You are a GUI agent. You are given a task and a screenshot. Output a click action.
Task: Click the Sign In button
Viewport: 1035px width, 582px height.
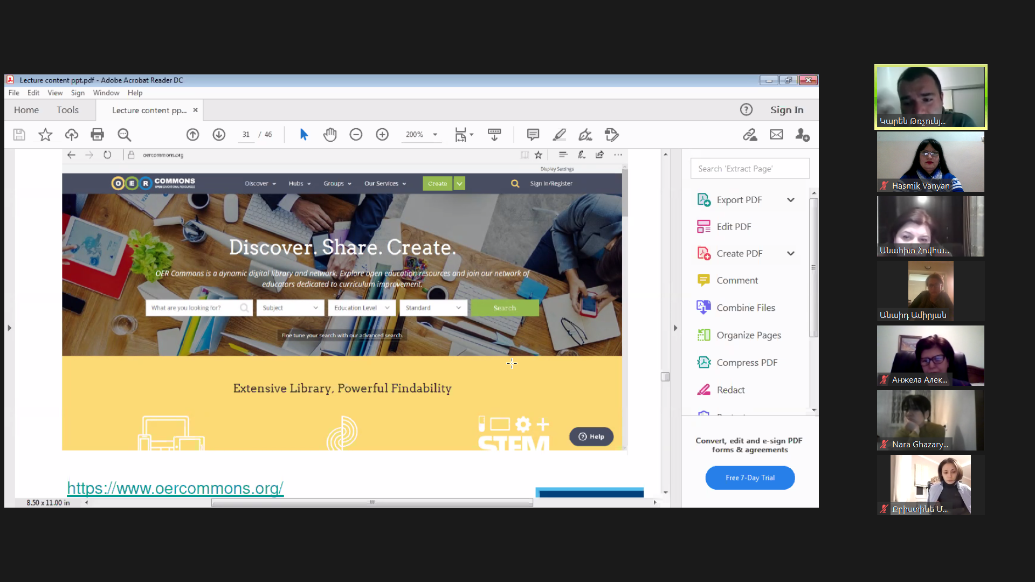[x=786, y=110]
